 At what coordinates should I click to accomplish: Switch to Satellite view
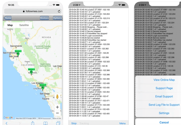point(24,25)
